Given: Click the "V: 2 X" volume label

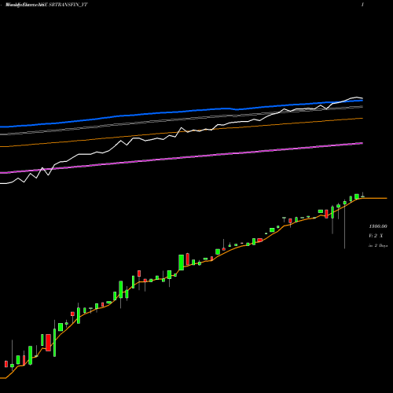Looking at the screenshot, I should (376, 236).
